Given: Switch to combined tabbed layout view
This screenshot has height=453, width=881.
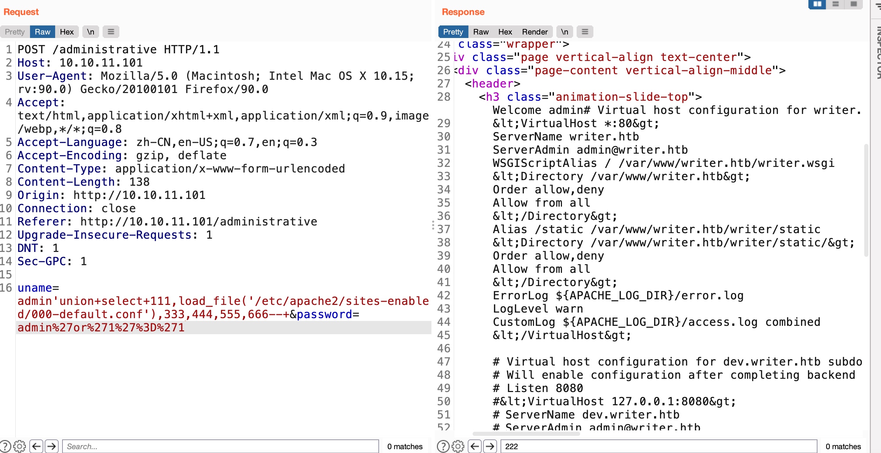Looking at the screenshot, I should [853, 4].
